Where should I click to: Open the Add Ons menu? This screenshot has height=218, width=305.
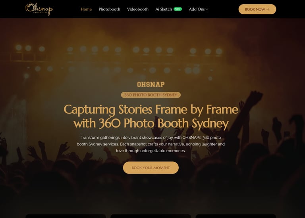point(199,9)
